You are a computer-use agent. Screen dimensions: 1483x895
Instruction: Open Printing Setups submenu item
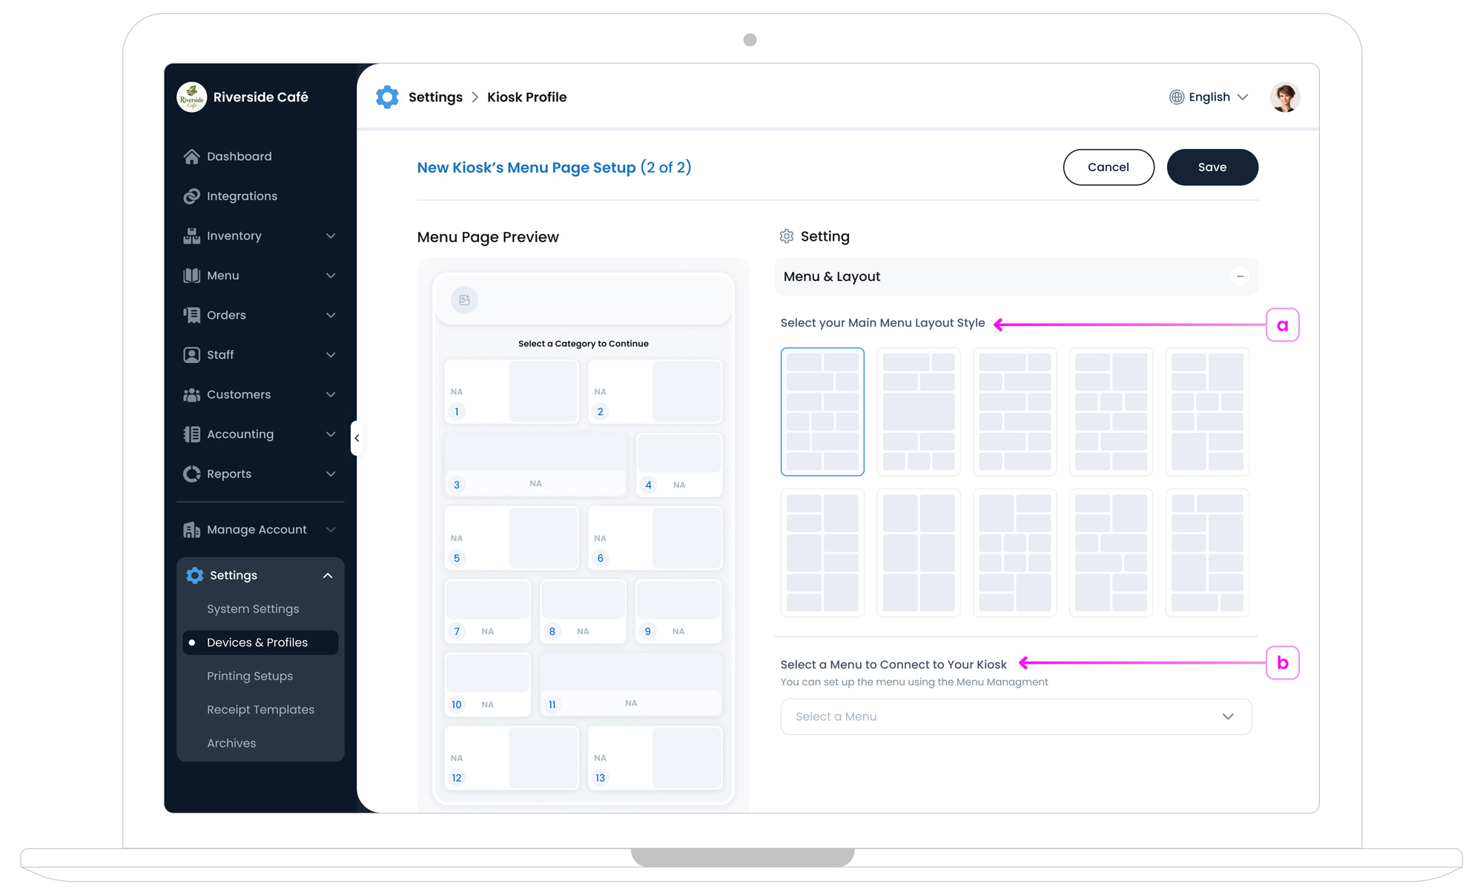(250, 676)
